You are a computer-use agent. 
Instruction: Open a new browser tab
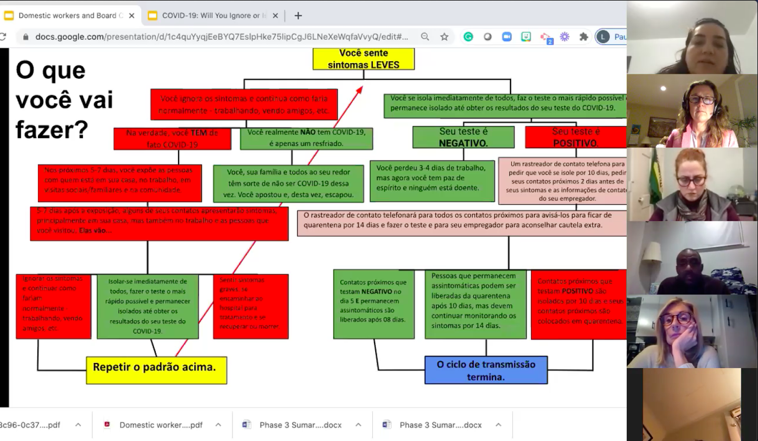pyautogui.click(x=298, y=16)
